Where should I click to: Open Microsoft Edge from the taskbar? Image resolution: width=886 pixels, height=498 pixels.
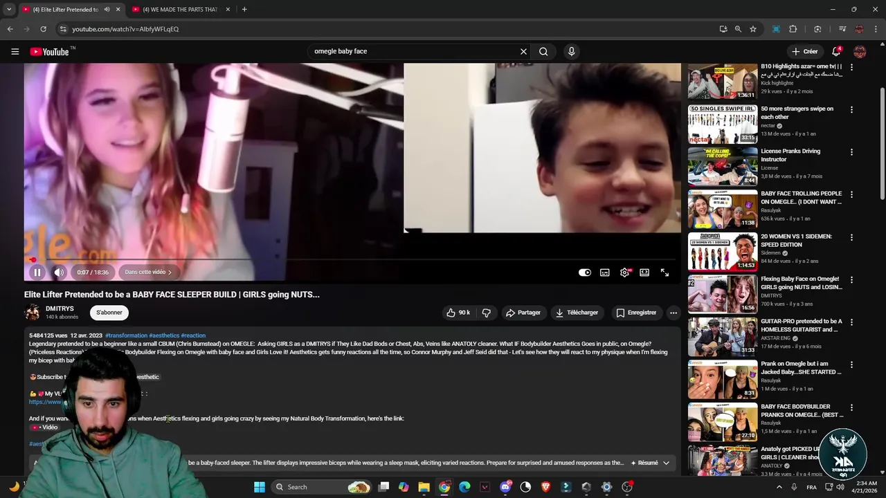464,487
